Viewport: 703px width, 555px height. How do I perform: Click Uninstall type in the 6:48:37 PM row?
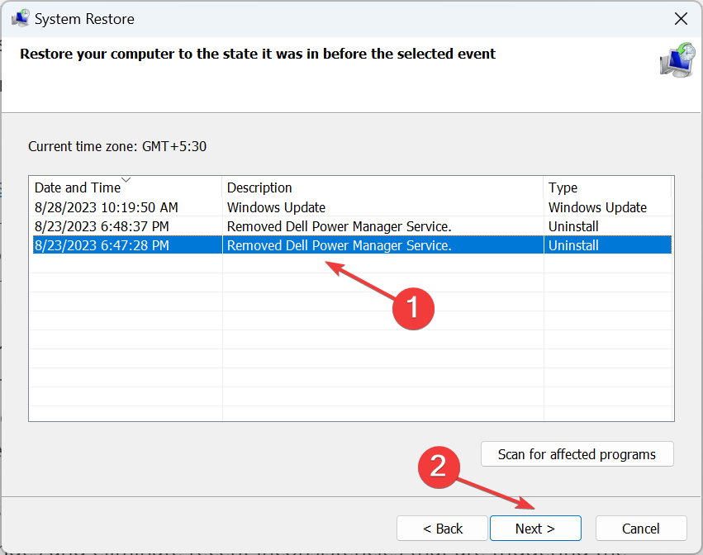click(x=573, y=226)
